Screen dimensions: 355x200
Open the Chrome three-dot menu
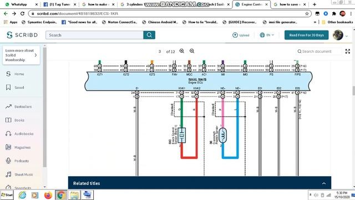click(351, 13)
